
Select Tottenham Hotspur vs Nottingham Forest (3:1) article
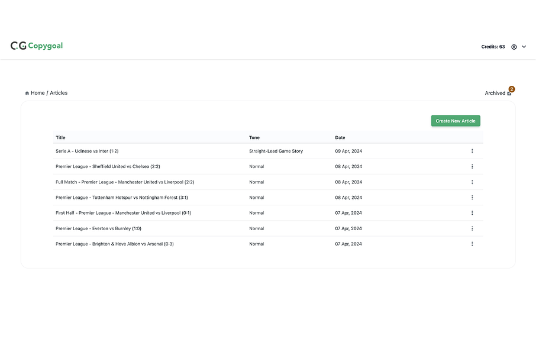pos(122,198)
